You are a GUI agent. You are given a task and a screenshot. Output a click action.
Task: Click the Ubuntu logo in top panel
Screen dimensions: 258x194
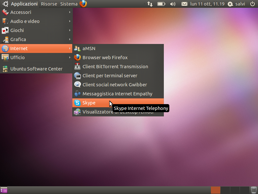coord(5,4)
